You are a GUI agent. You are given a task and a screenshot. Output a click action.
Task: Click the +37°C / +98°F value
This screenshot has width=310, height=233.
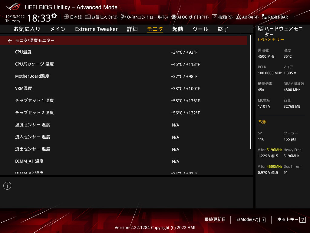(184, 76)
